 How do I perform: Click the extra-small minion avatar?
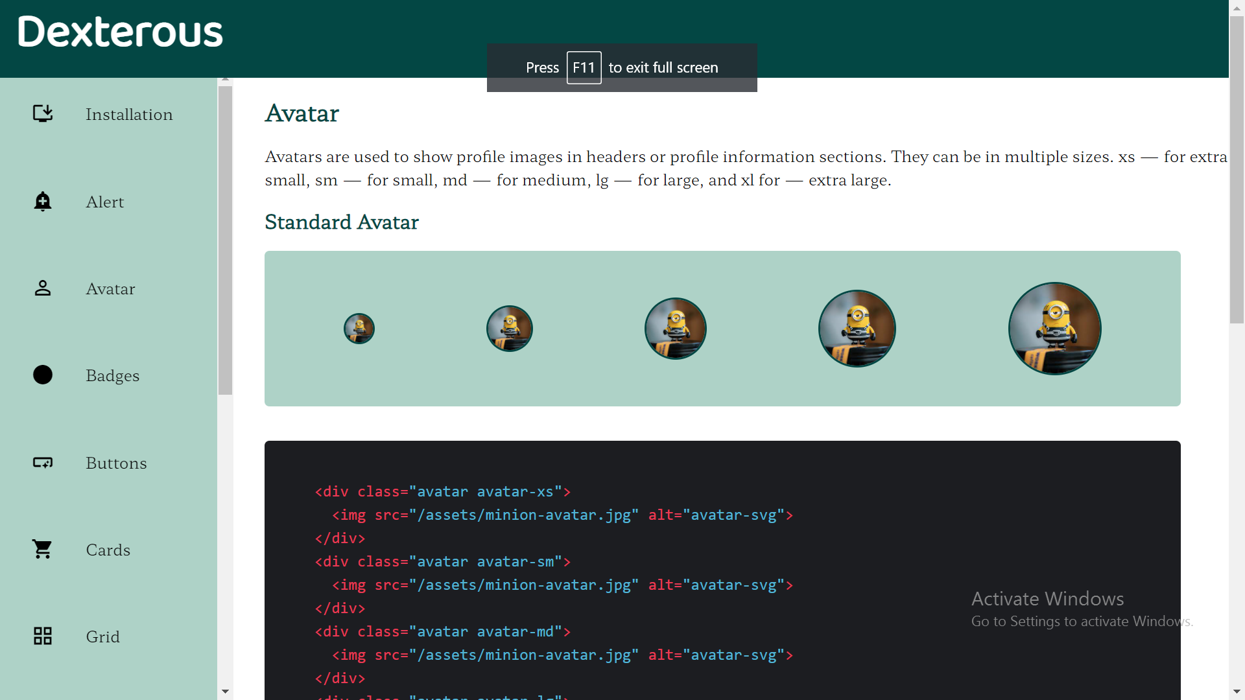pos(358,328)
